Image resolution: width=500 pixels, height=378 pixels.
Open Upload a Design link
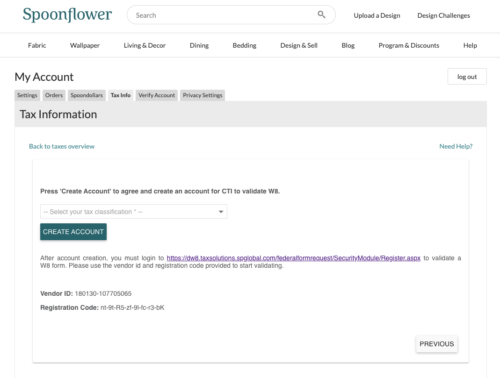pyautogui.click(x=377, y=15)
